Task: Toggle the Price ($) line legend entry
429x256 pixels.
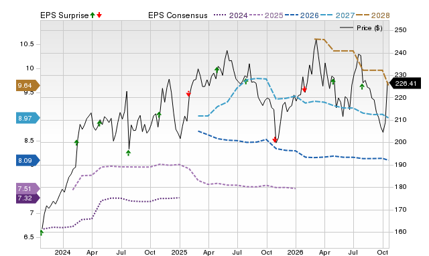Action: click(x=361, y=28)
